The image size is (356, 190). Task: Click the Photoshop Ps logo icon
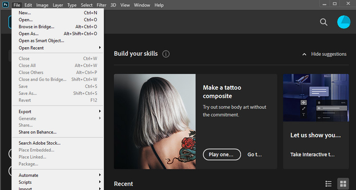[x=5, y=5]
